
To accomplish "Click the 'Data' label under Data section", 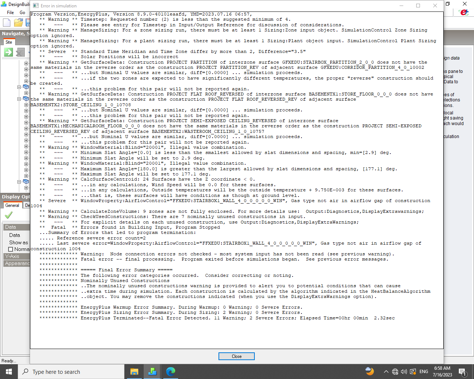I will click(14, 235).
